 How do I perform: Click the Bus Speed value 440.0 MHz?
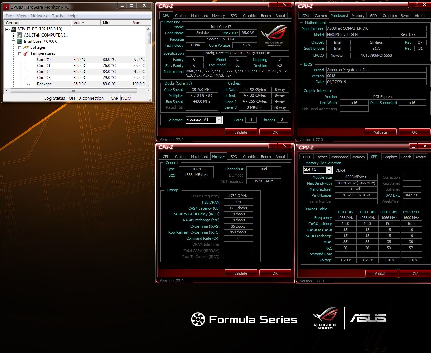[x=202, y=102]
